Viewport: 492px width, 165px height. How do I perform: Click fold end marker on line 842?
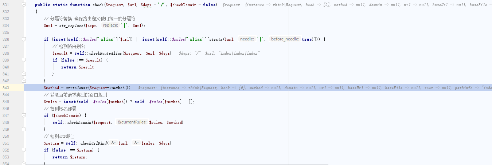pos(24,80)
